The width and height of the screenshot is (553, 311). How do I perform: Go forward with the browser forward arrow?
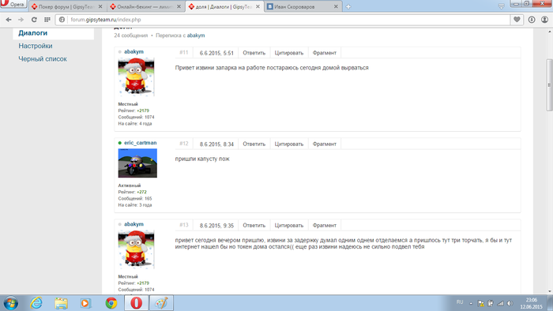tap(21, 20)
